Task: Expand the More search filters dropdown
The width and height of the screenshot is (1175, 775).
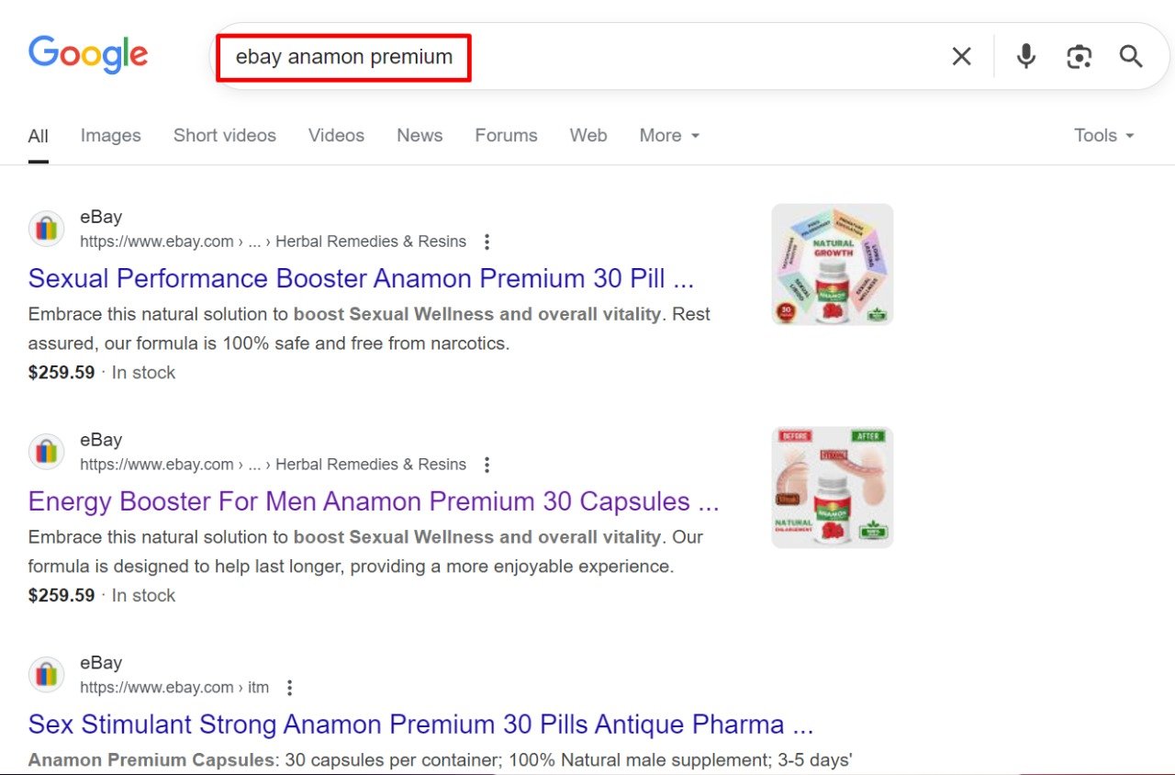Action: (669, 136)
